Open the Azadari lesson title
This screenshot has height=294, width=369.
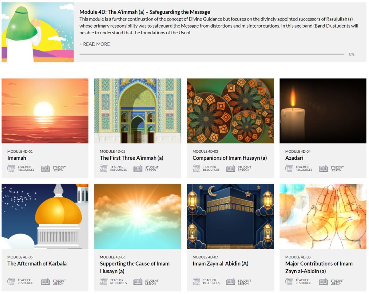[x=294, y=158]
